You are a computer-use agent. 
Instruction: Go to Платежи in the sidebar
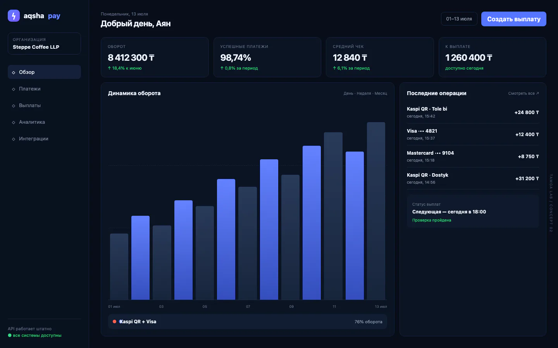pyautogui.click(x=44, y=89)
